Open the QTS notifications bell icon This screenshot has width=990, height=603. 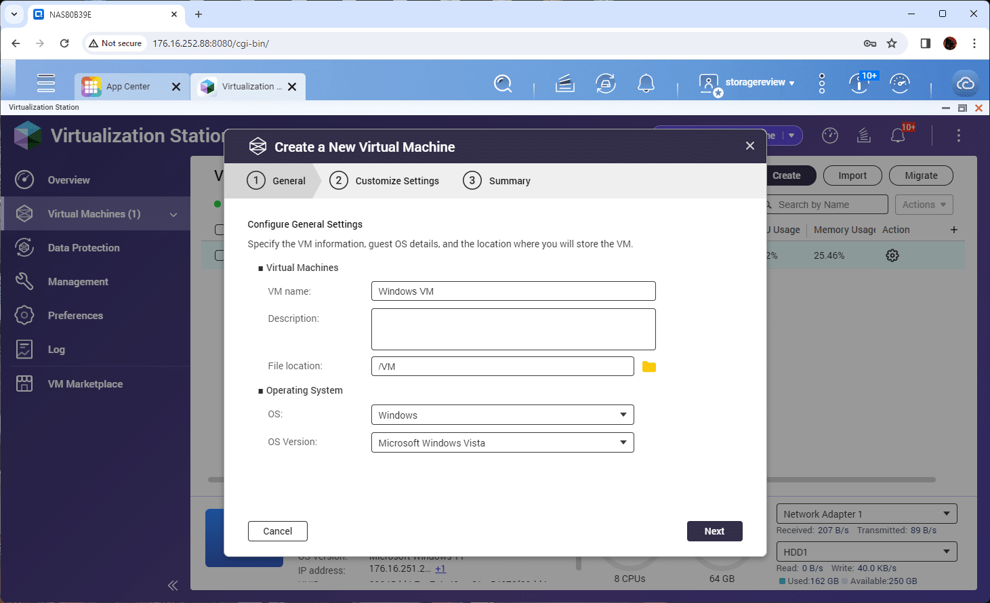click(x=646, y=83)
